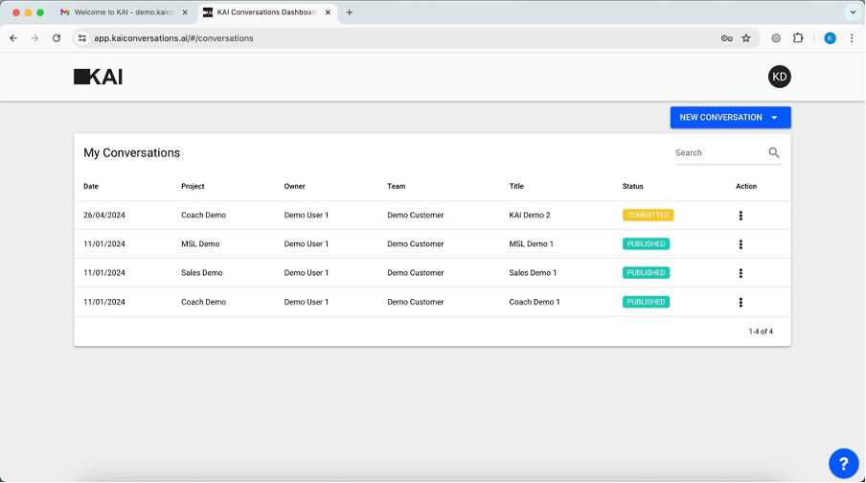Click the Sales Demo project cell
The image size is (866, 483).
[x=202, y=272]
